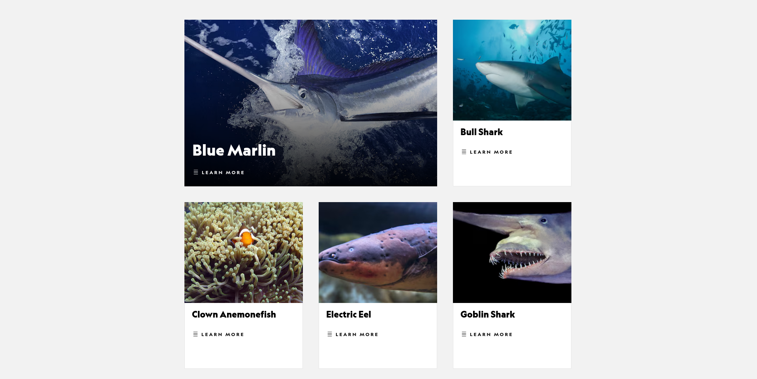The image size is (757, 379).
Task: Open Learn More for Electric Eel
Action: (357, 334)
